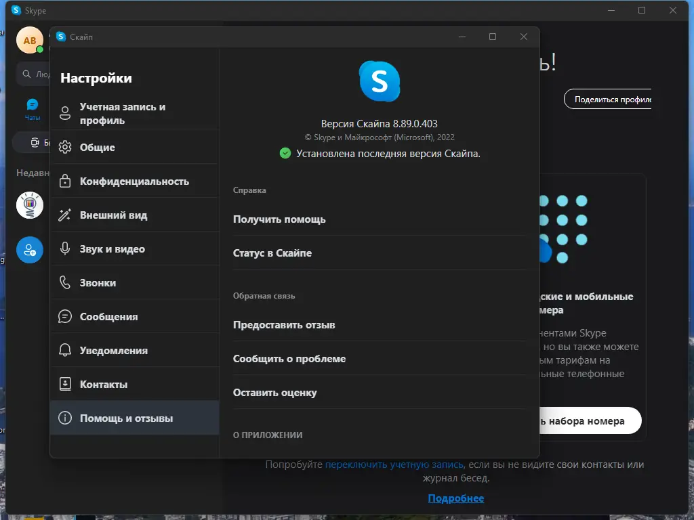Select the Звук и видео microphone icon
Image resolution: width=694 pixels, height=520 pixels.
coord(65,248)
